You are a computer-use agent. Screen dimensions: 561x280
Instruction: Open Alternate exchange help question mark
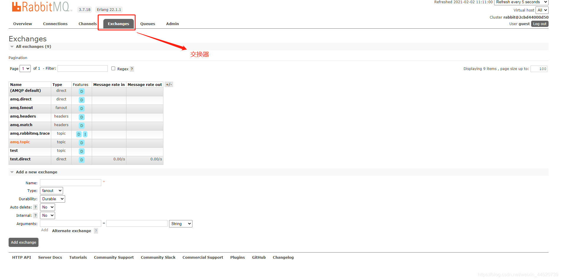point(96,231)
